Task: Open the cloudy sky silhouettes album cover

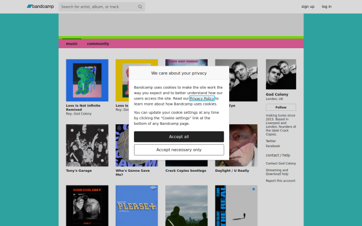Action: click(186, 206)
